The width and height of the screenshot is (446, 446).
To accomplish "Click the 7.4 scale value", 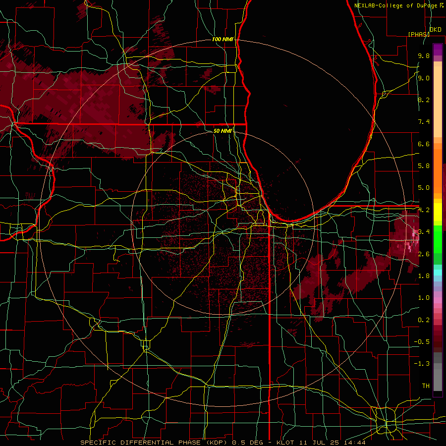I will 424,122.
